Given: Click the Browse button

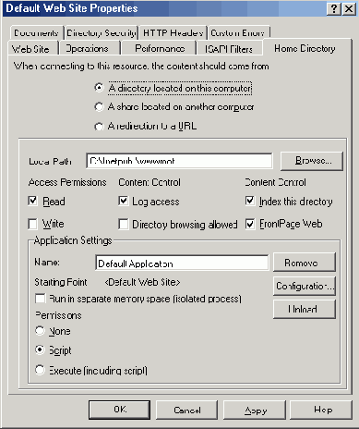Looking at the screenshot, I should pos(312,161).
